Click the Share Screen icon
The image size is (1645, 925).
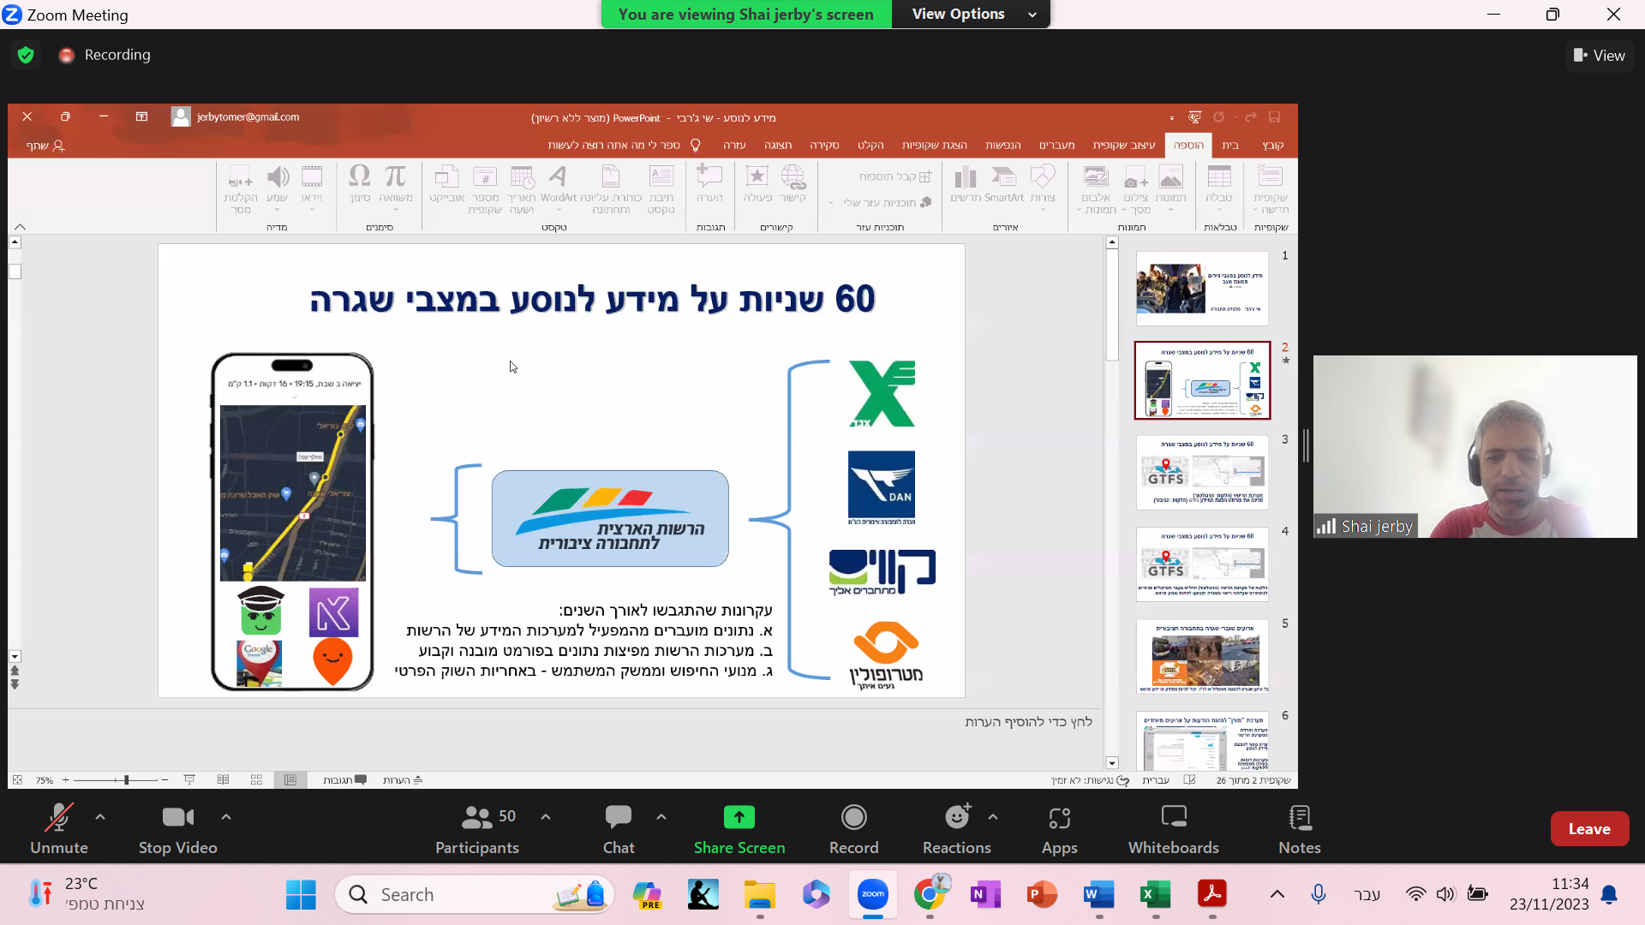tap(739, 818)
